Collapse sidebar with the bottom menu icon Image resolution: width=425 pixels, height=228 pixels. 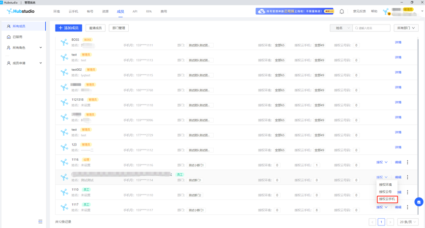point(40,222)
